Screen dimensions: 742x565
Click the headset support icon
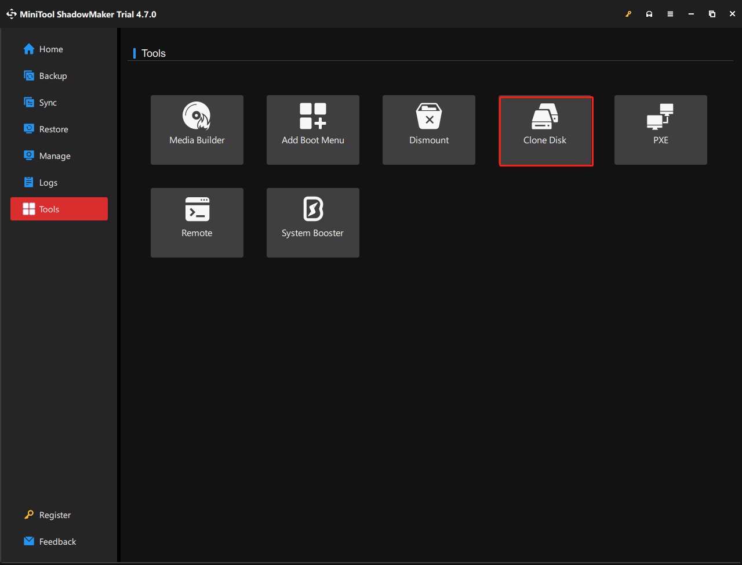click(649, 14)
